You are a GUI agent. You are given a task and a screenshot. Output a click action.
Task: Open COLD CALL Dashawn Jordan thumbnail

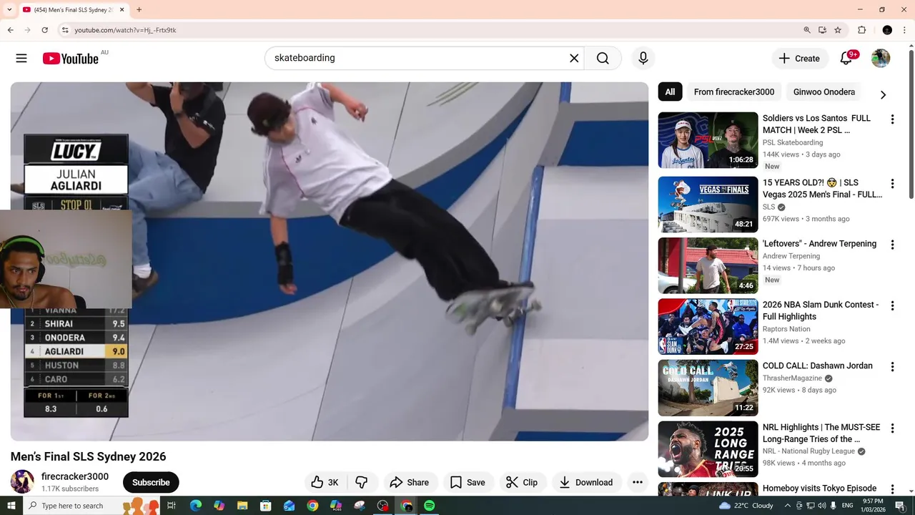click(x=708, y=388)
